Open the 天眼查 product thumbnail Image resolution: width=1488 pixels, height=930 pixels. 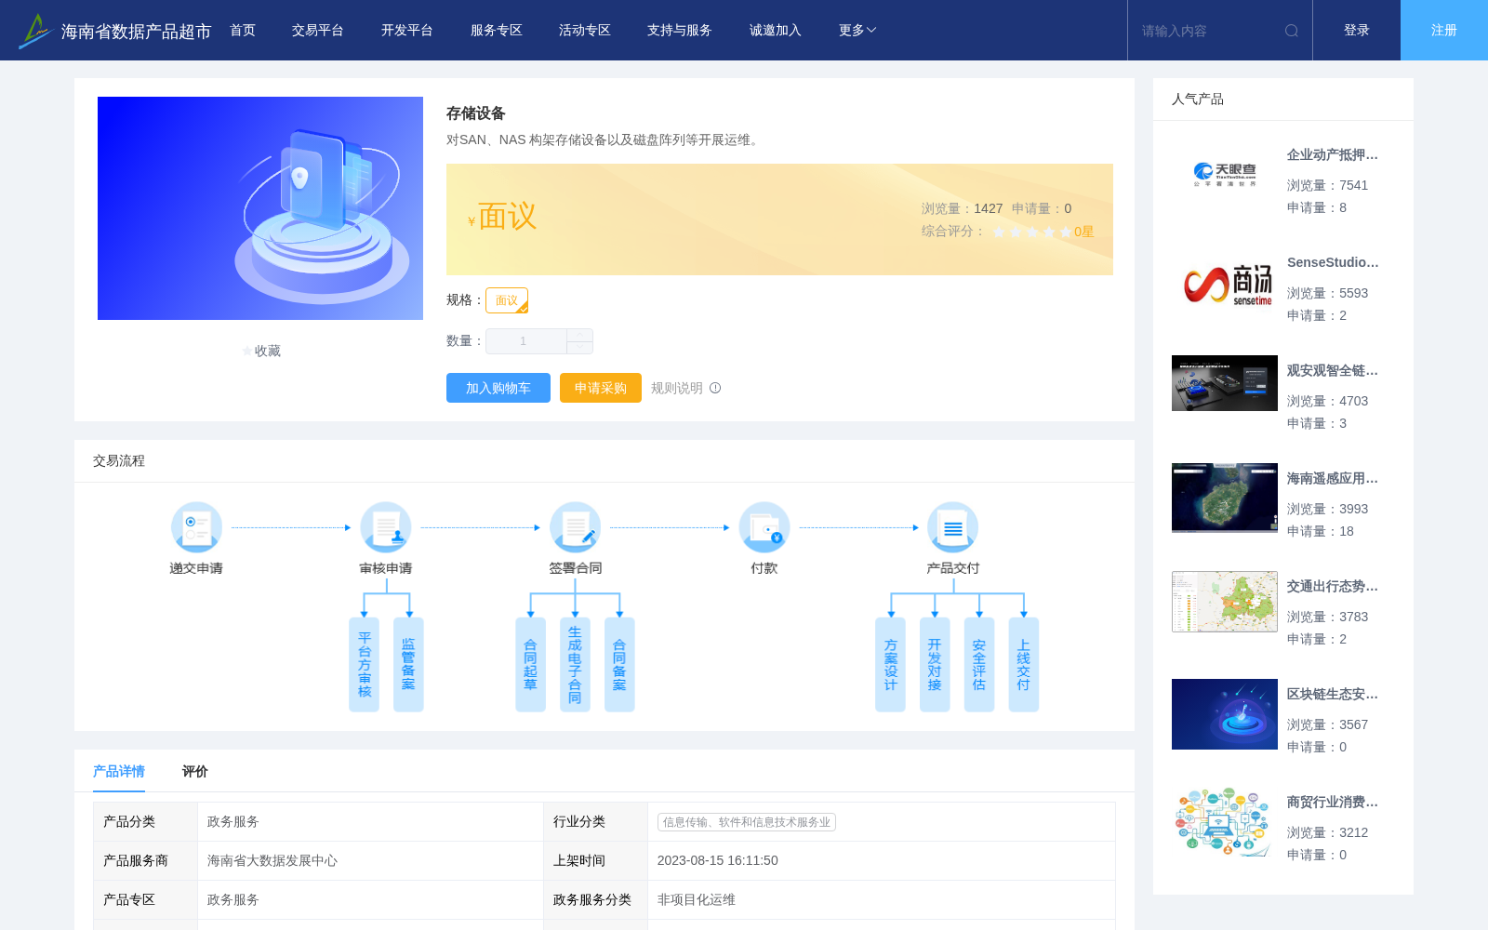tap(1225, 175)
